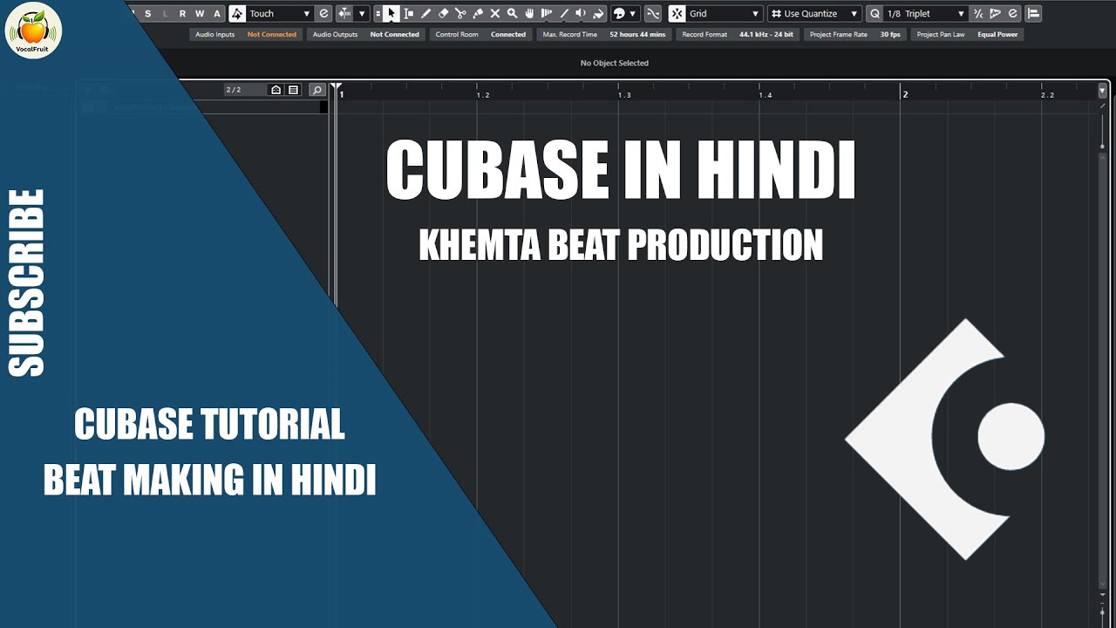Toggle the global Listen L button

click(165, 13)
